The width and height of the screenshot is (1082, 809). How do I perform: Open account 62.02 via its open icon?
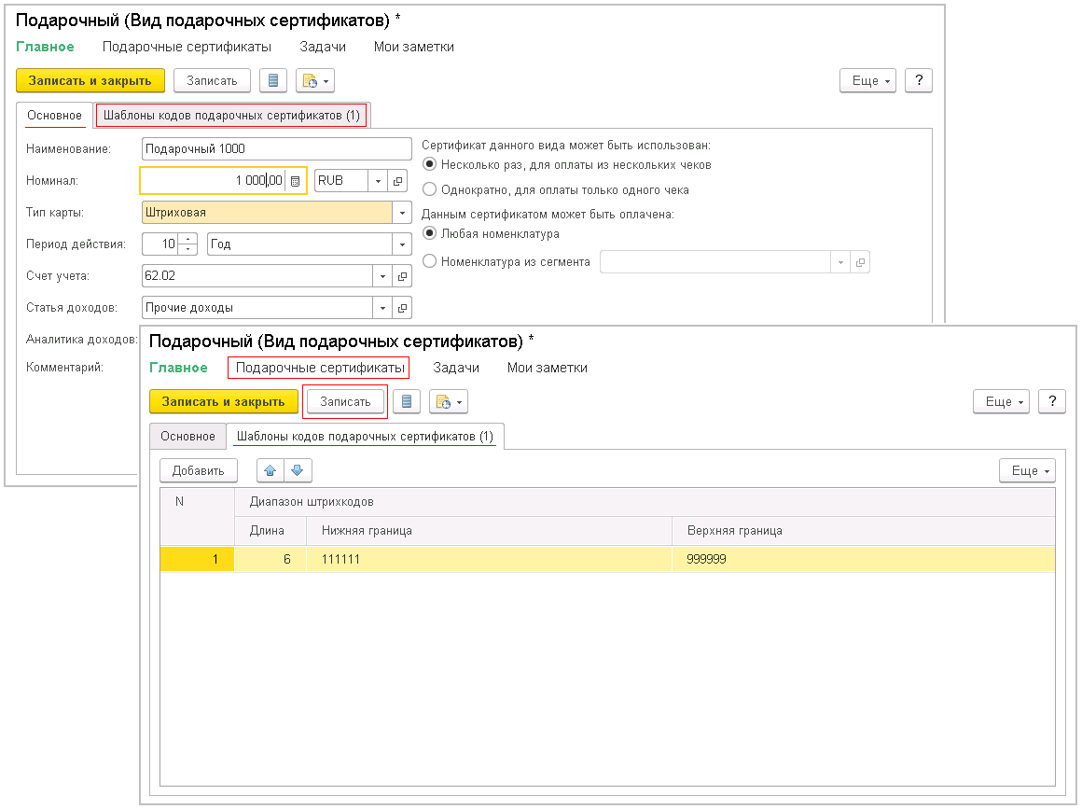coord(402,276)
